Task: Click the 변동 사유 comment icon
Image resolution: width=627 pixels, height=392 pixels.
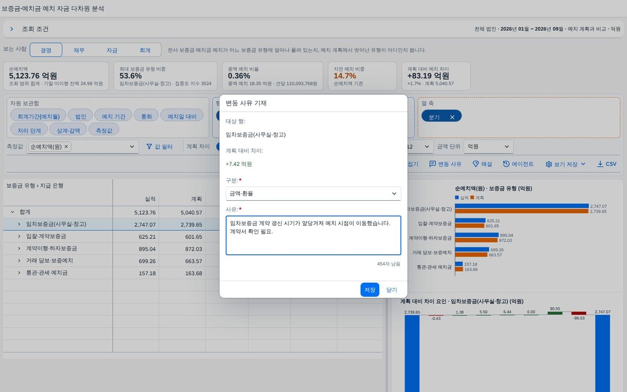Action: point(433,164)
